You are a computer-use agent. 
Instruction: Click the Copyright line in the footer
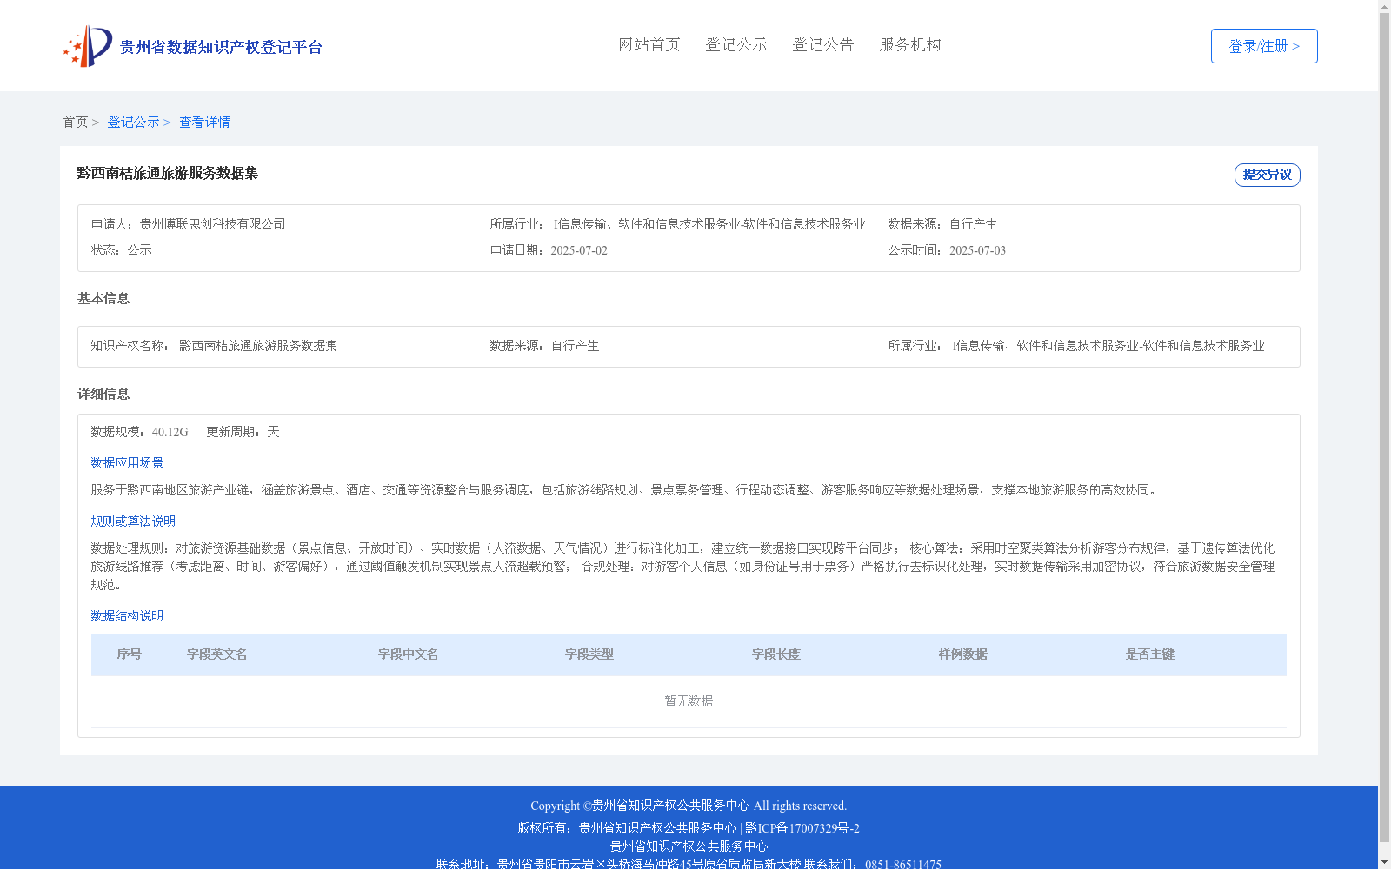click(689, 806)
